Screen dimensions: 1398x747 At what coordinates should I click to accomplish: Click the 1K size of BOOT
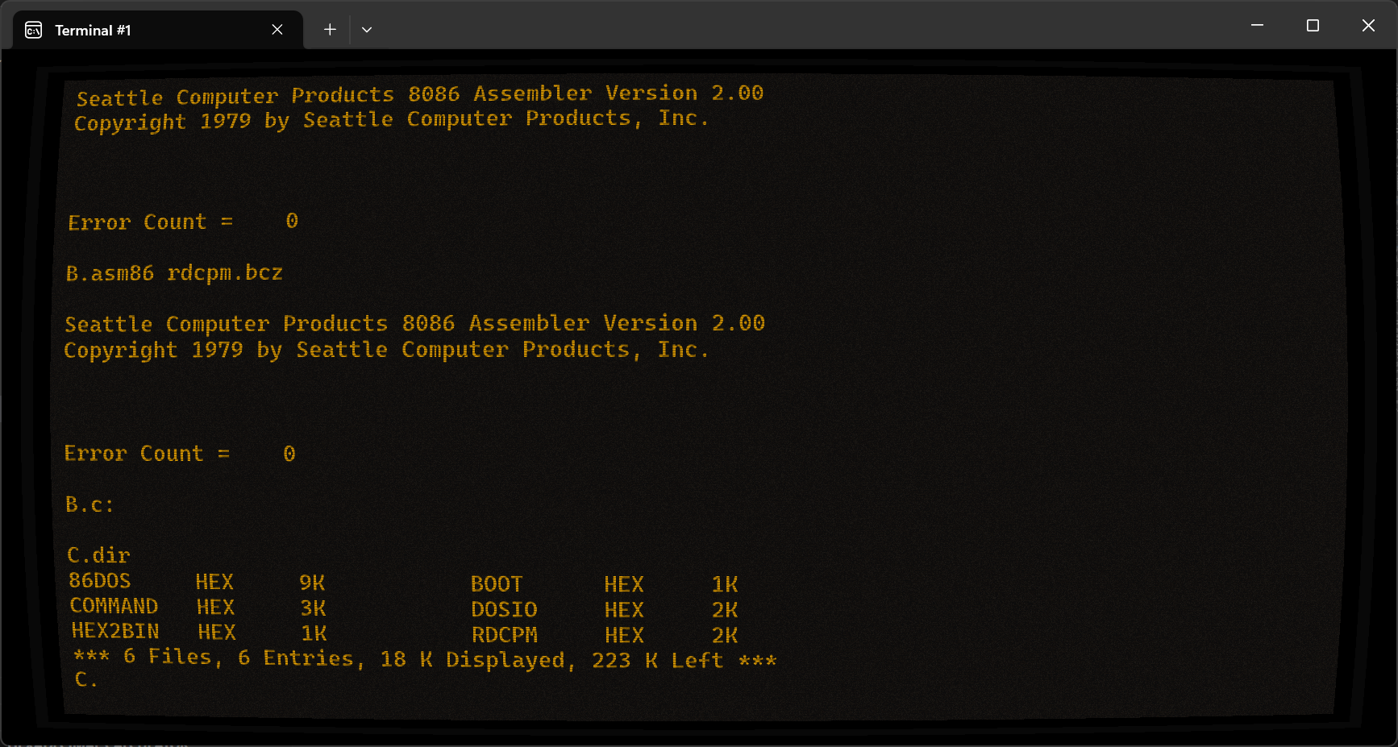(725, 584)
